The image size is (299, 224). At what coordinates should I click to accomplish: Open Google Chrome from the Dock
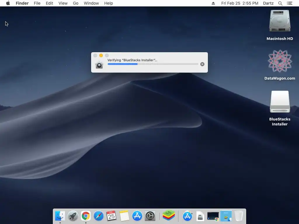tap(86, 216)
